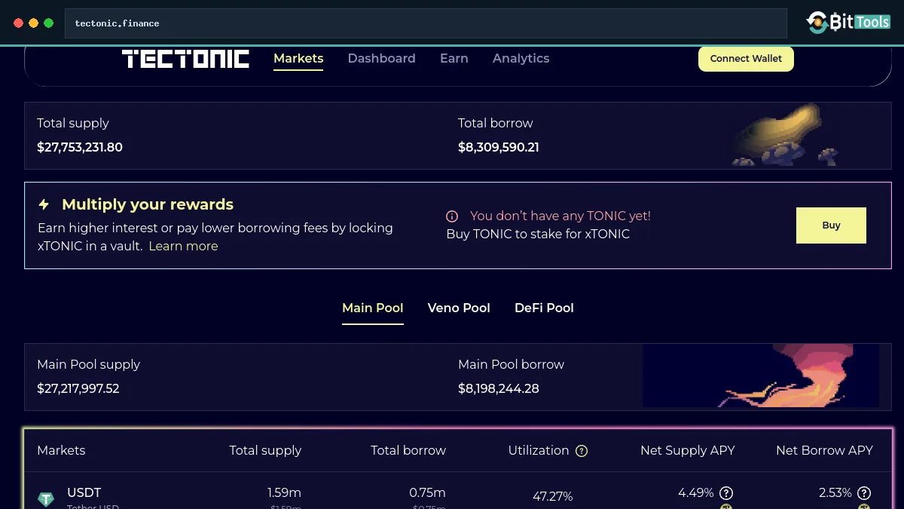Click the tectonic.finance address bar

426,23
